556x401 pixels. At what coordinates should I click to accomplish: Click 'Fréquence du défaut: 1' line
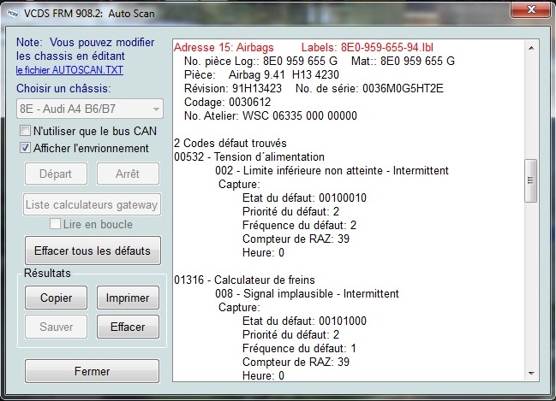(299, 348)
